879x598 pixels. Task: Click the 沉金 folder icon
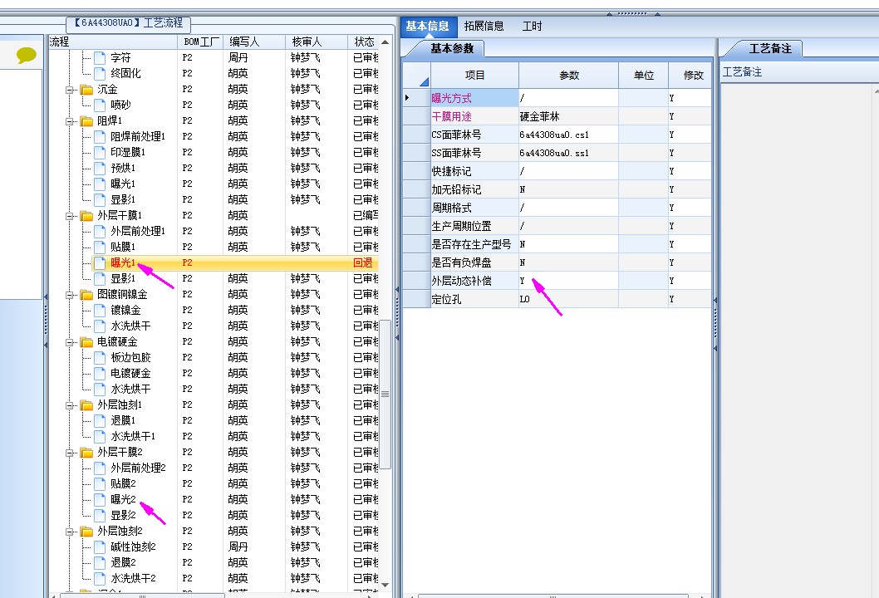tap(86, 89)
